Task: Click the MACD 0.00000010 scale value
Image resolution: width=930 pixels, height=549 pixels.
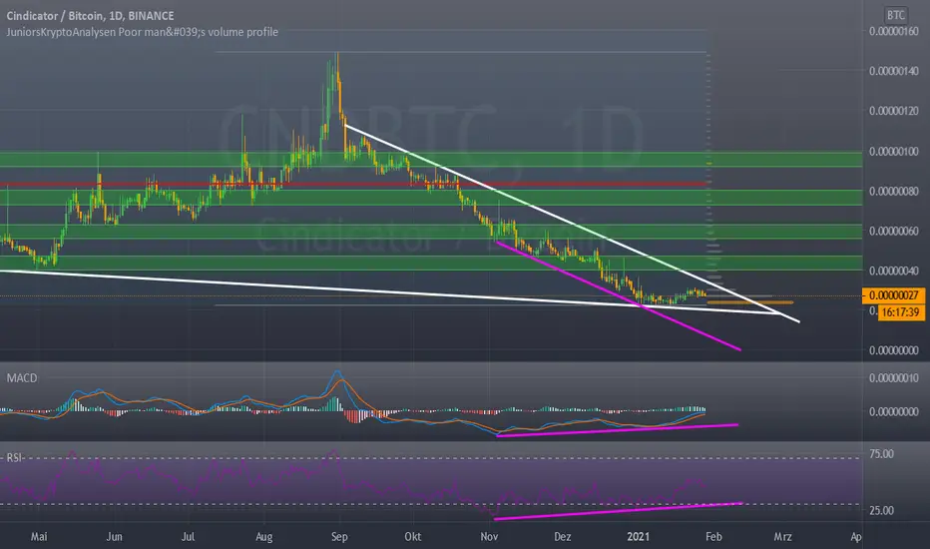Action: tap(894, 378)
